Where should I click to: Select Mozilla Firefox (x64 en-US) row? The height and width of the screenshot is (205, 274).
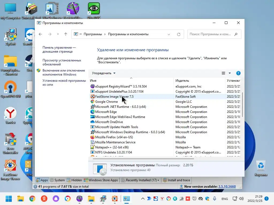point(165,137)
